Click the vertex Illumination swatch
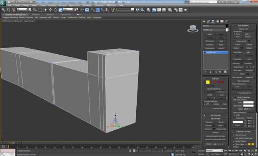Viewport: 258px width, 156px height. click(248, 106)
